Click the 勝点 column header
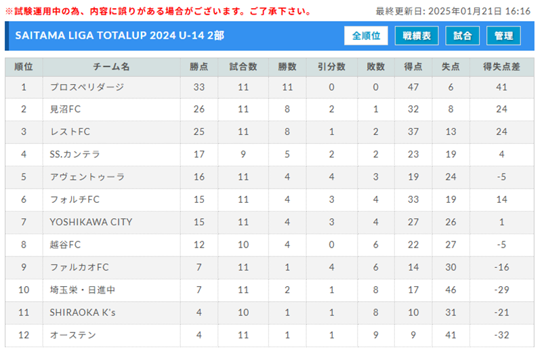The height and width of the screenshot is (352, 542). coord(199,66)
